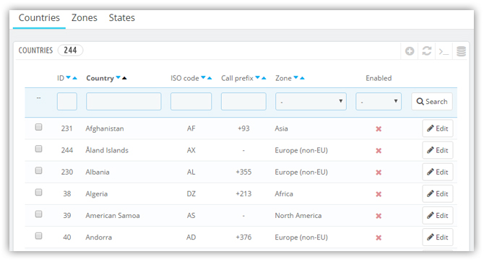Viewport: 484px width, 262px height.
Task: Click the +355 call prefix cell
Action: tap(243, 172)
